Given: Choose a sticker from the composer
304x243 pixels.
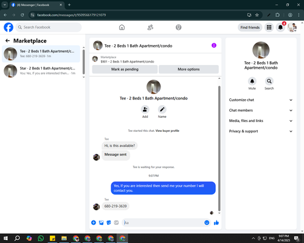Looking at the screenshot, I should [109, 223].
